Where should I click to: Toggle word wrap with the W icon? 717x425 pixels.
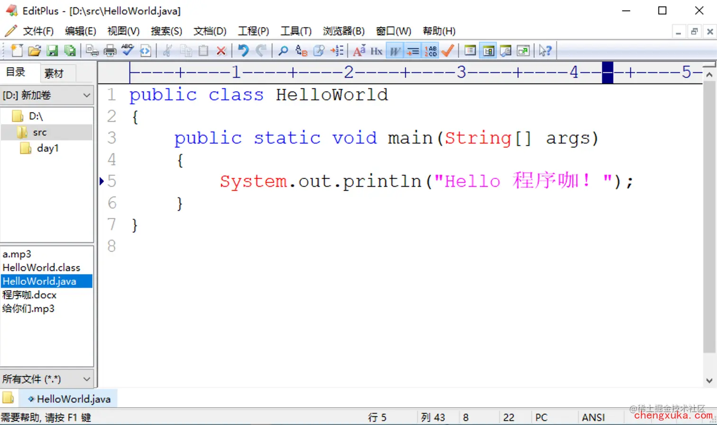395,50
